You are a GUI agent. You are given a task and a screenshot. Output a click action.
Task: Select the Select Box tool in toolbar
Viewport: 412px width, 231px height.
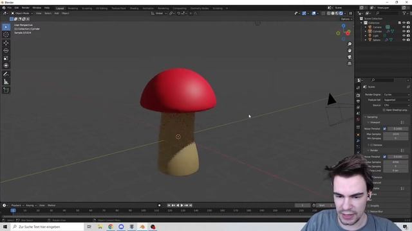[6, 27]
